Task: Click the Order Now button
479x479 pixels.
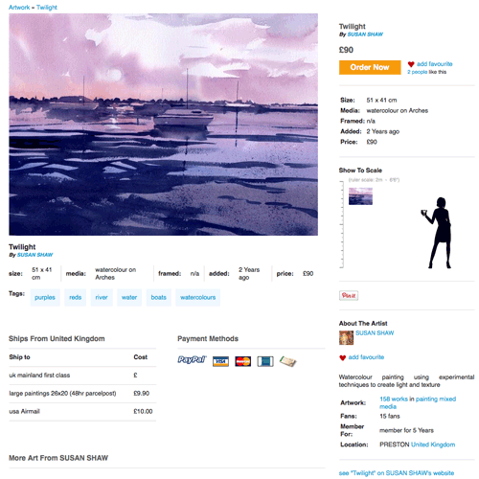Action: (x=370, y=67)
